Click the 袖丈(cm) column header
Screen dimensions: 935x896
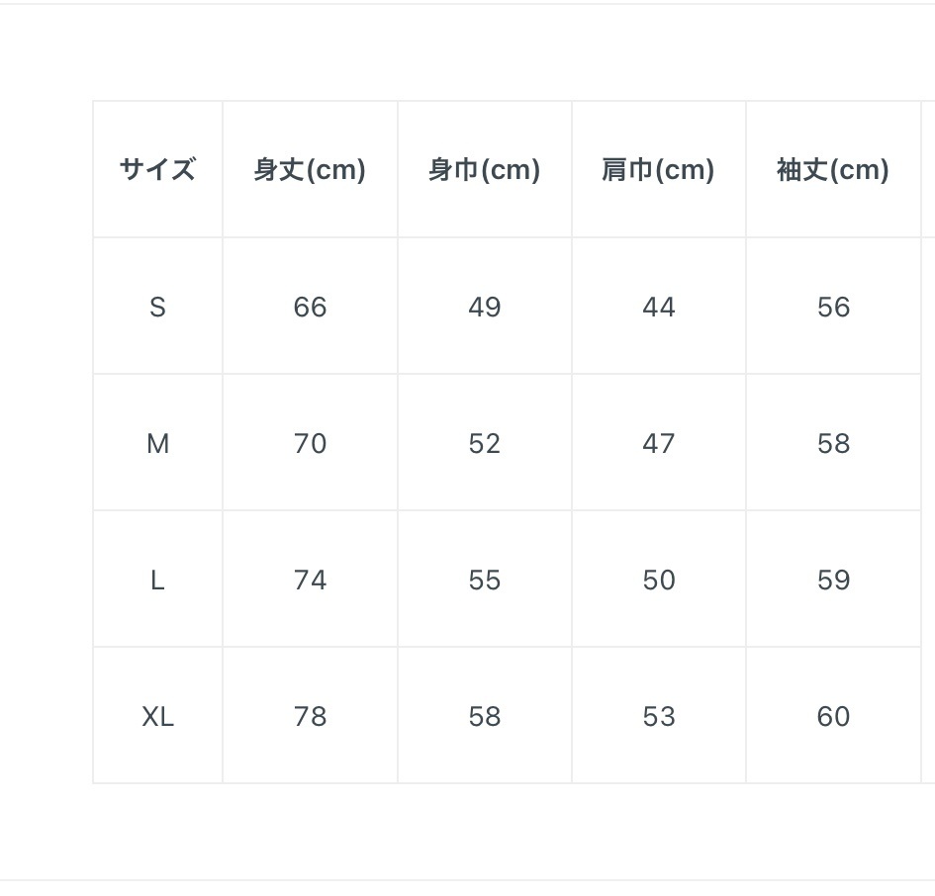click(x=833, y=170)
